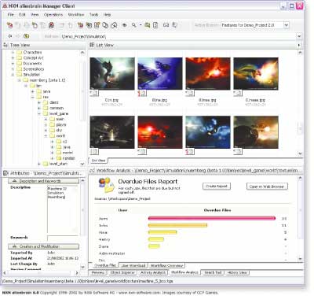Open the Workflow menu
This screenshot has width=314, height=303.
pyautogui.click(x=76, y=15)
